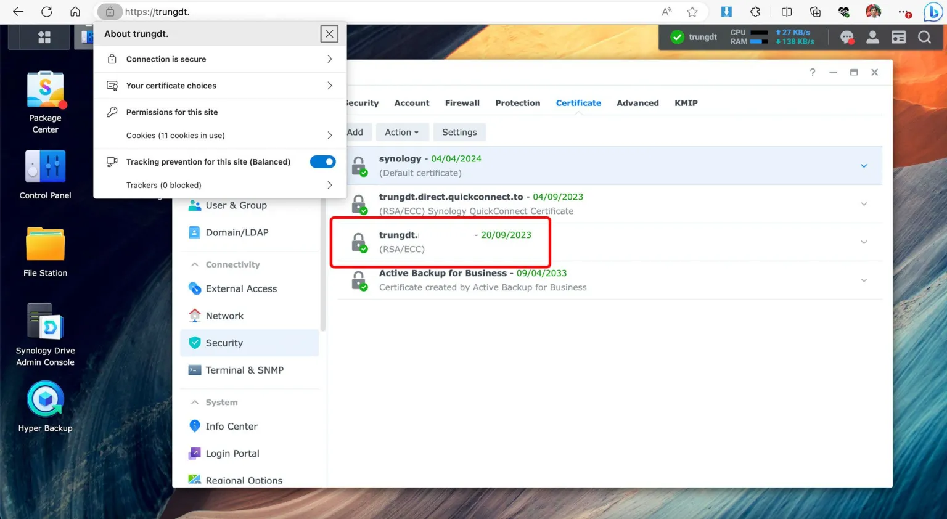The image size is (947, 519).
Task: View Connection is secure details
Action: 165,59
